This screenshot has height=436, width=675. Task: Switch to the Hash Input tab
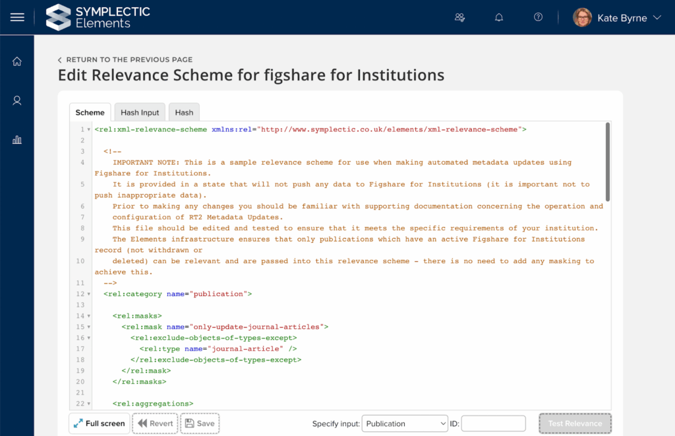pos(139,112)
